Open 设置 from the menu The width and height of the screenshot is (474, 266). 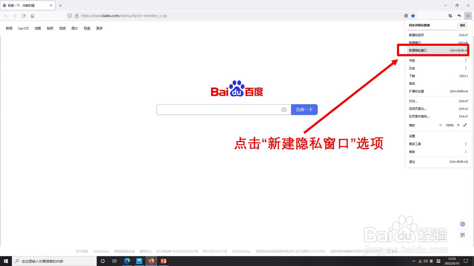[x=438, y=136]
